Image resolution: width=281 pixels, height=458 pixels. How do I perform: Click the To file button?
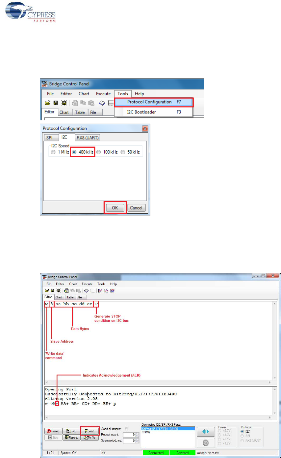pos(90,438)
